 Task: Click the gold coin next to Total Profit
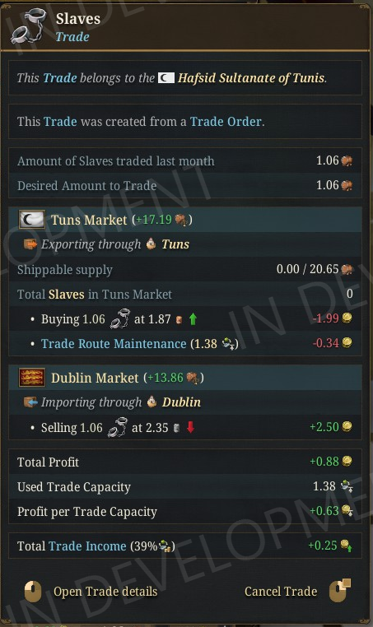(347, 461)
